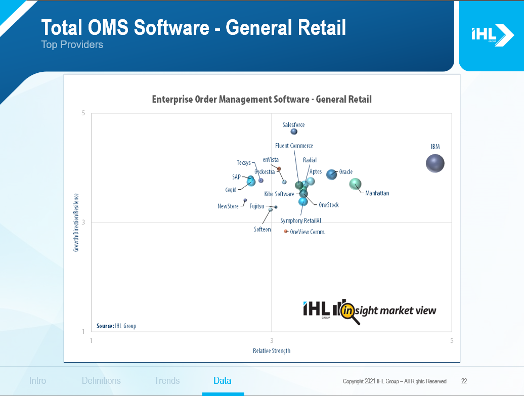Click the red enVista data point
The image size is (524, 396).
[x=279, y=169]
